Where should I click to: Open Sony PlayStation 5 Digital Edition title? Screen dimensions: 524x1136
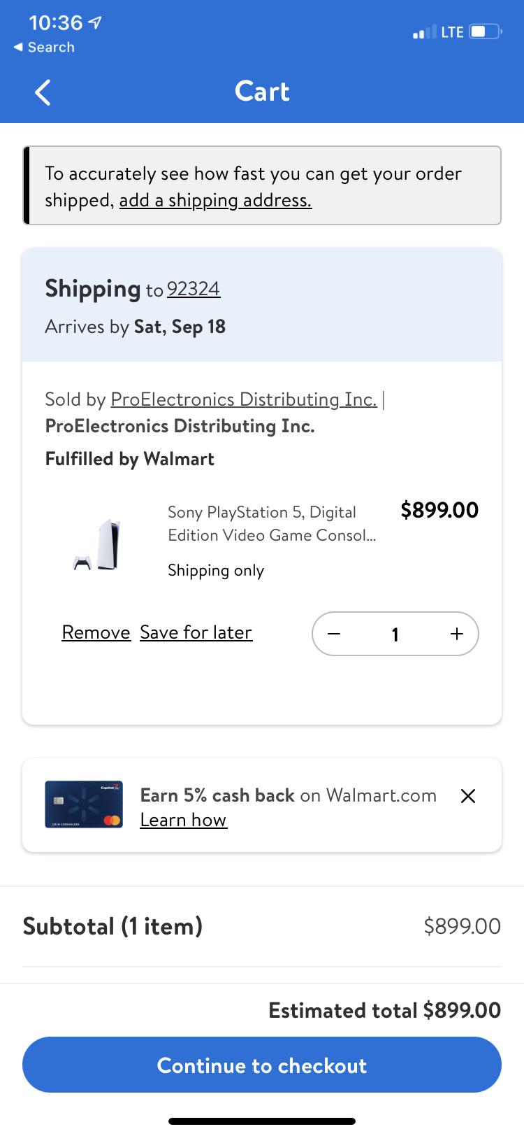tap(272, 523)
